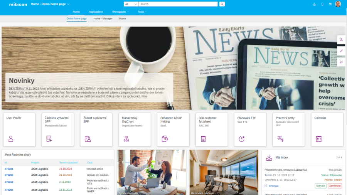Open the Home - Demo home page title dropdown
Viewport: 347px width, 195px height.
50,4
